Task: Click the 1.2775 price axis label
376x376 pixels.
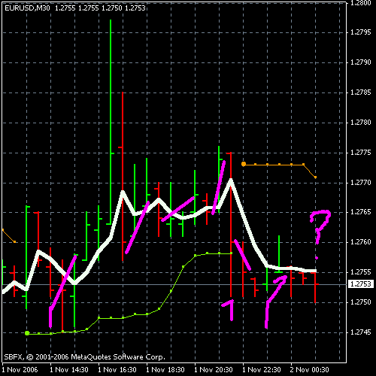Action: 361,153
